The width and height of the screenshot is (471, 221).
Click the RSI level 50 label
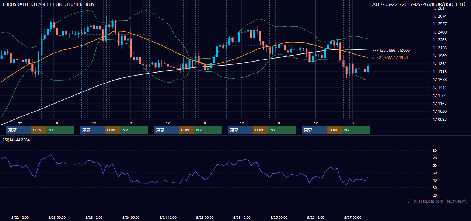tap(435, 173)
